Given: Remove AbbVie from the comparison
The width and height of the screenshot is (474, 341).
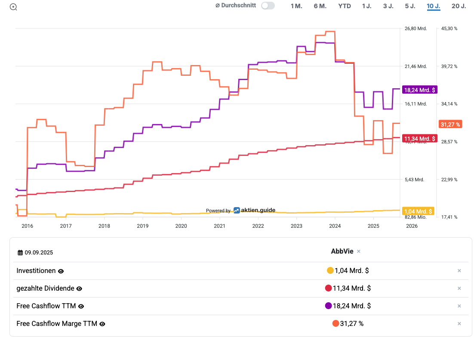Looking at the screenshot, I should pyautogui.click(x=359, y=251).
